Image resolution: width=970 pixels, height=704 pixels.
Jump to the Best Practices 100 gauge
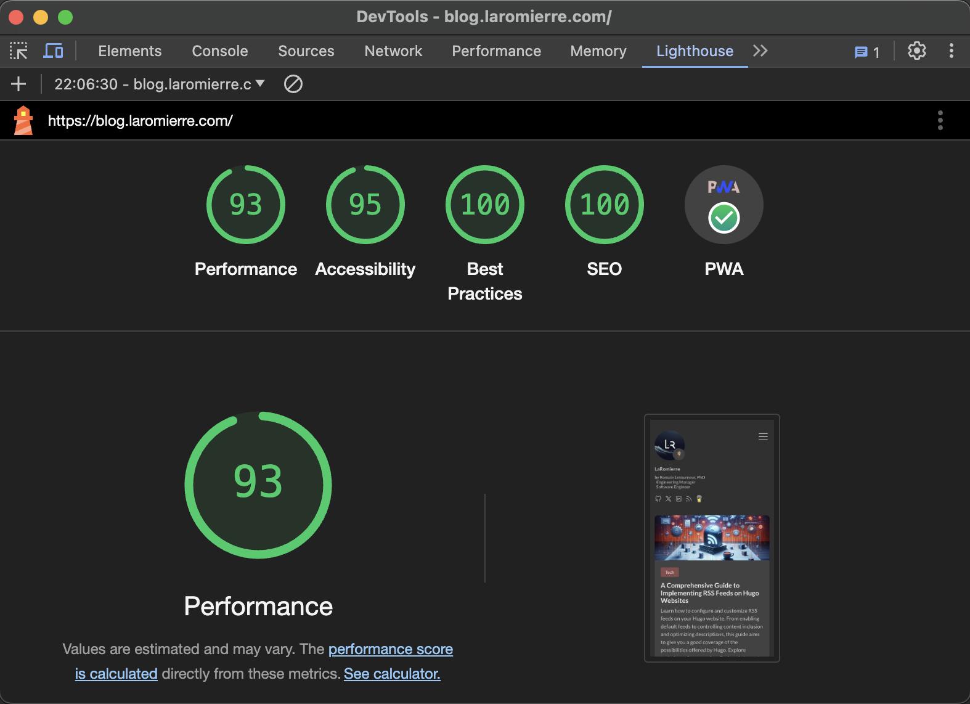(x=485, y=205)
